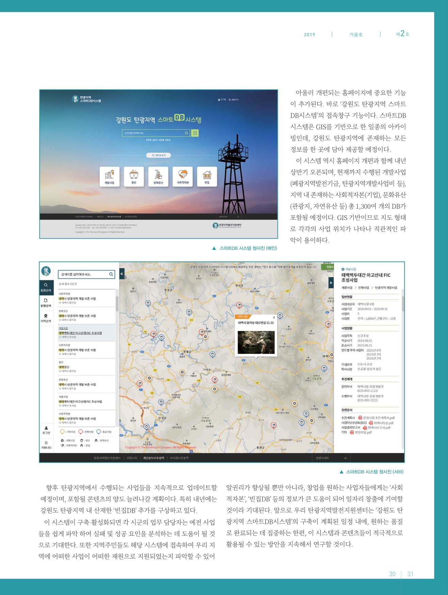Image resolution: width=448 pixels, height=595 pixels.
Task: Open the 광산 mine cart category card
Action: [x=134, y=177]
